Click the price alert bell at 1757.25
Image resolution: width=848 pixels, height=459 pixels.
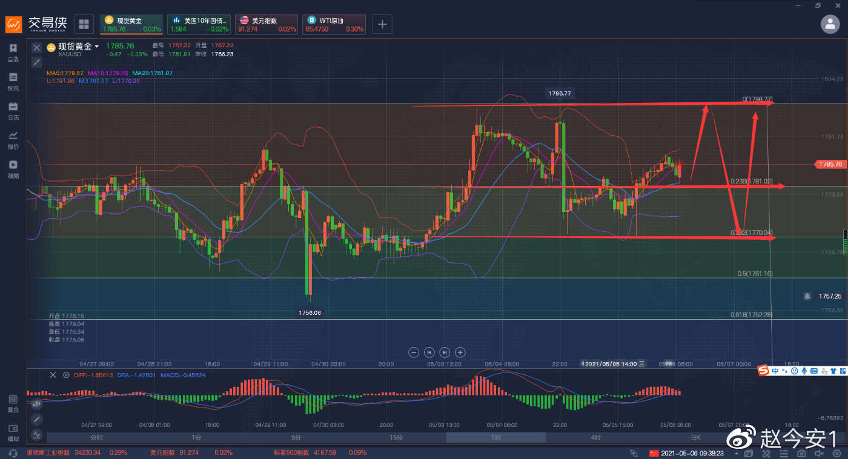pyautogui.click(x=807, y=296)
